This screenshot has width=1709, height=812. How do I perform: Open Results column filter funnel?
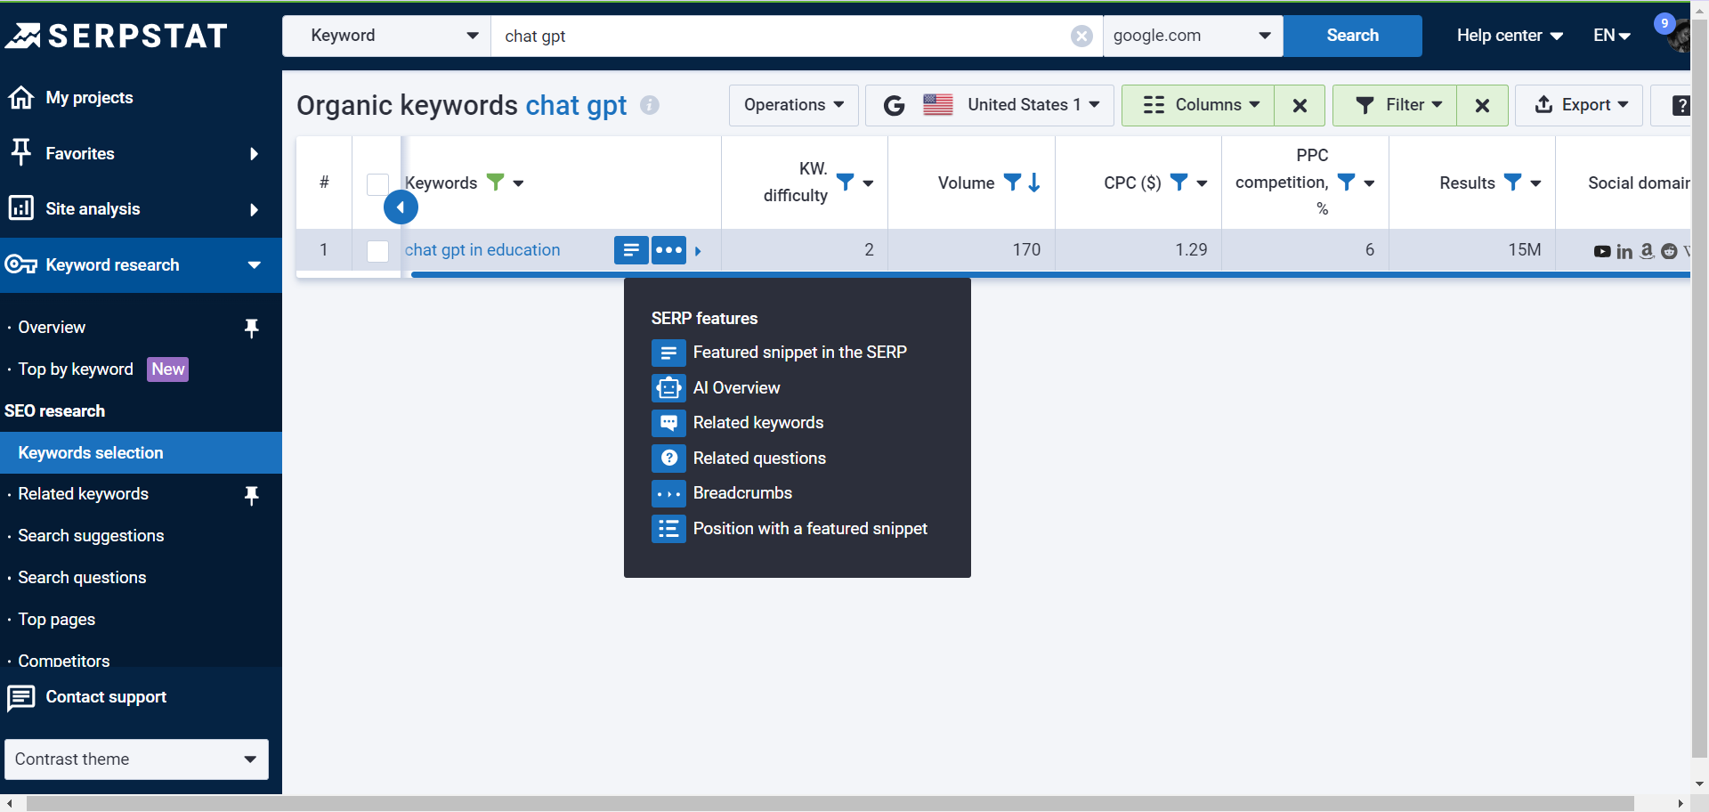[1512, 183]
